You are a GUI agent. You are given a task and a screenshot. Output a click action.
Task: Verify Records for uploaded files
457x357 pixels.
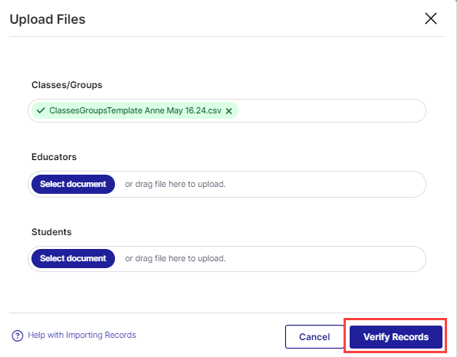point(396,336)
